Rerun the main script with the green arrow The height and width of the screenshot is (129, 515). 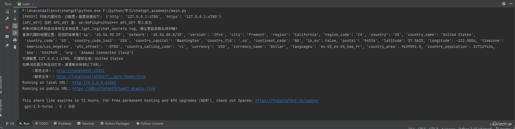(x=7, y=12)
